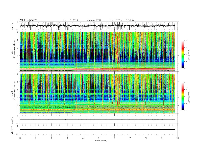Image resolution: width=200 pixels, height=155 pixels.
Task: Click the "-7" tick on ch.1 color bar
Action: click(x=186, y=68)
